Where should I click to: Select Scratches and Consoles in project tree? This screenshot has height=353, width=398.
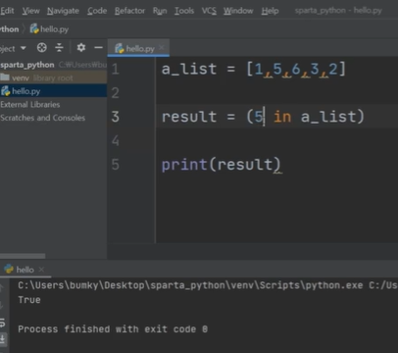tap(42, 118)
